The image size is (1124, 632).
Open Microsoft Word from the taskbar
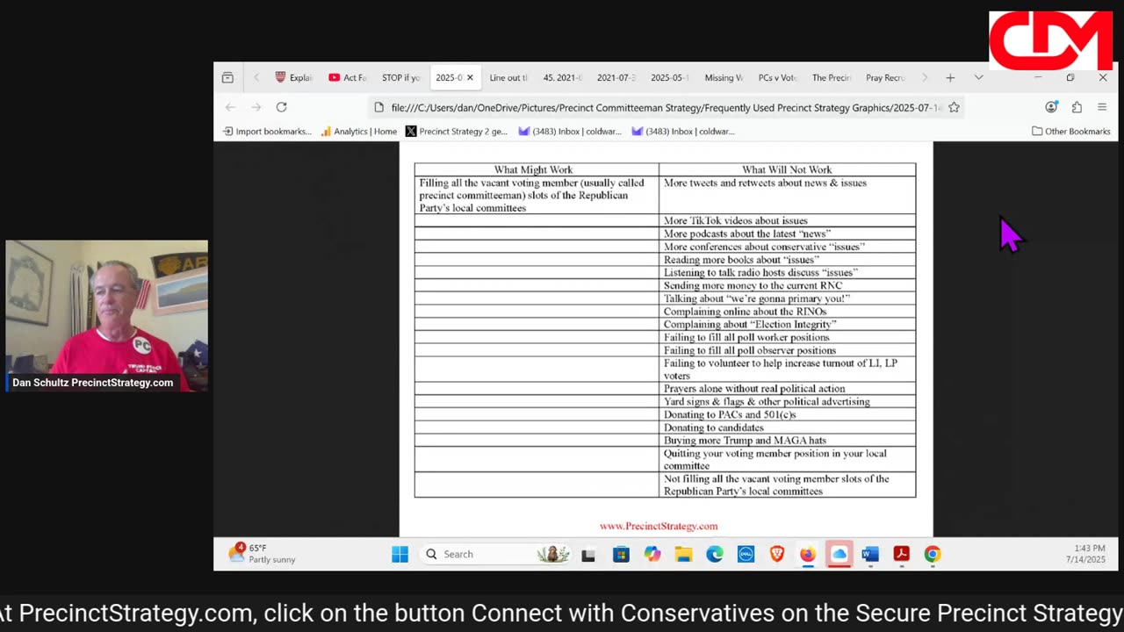(x=870, y=554)
